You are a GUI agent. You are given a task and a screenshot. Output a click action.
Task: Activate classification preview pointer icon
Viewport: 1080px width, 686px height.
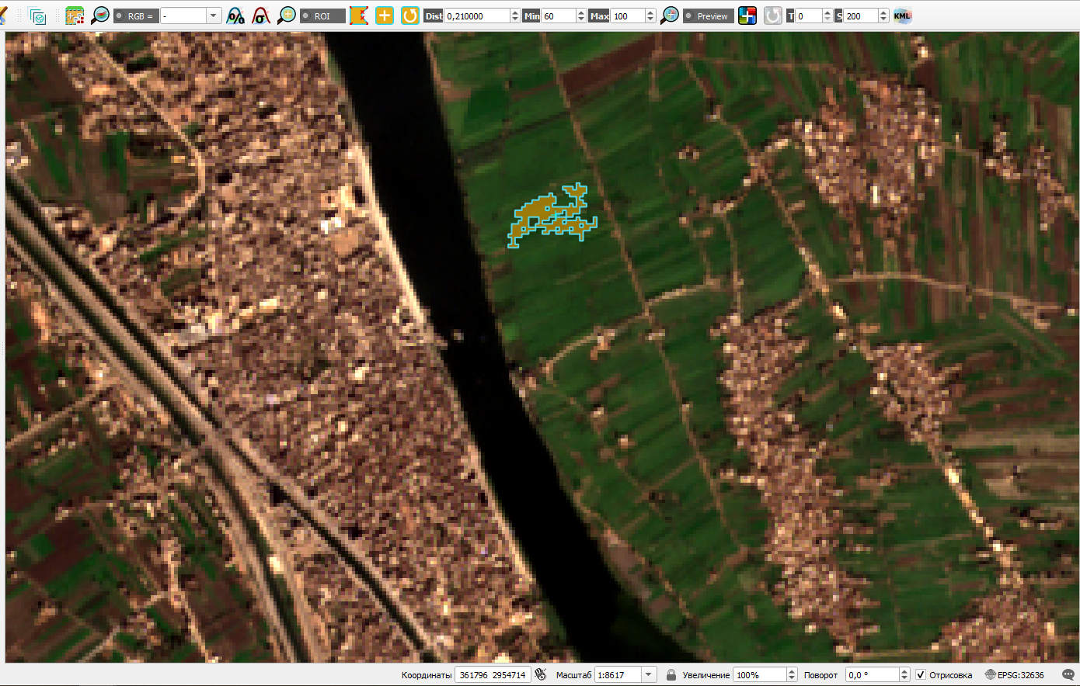(747, 16)
